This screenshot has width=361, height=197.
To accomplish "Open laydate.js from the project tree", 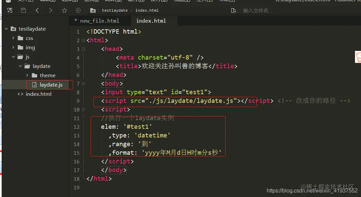I will pyautogui.click(x=51, y=85).
